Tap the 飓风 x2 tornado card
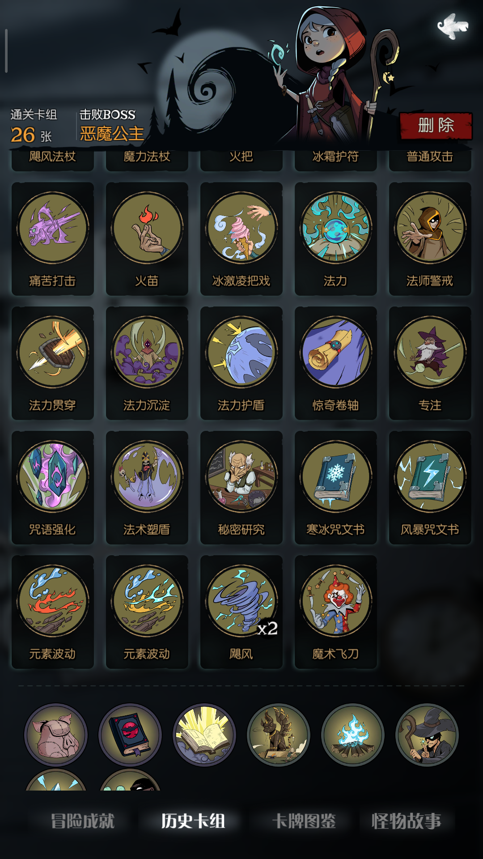 [x=241, y=612]
